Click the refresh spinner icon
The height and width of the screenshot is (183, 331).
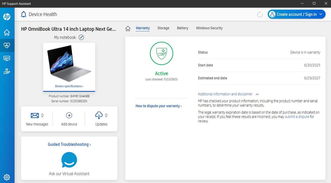click(x=260, y=15)
